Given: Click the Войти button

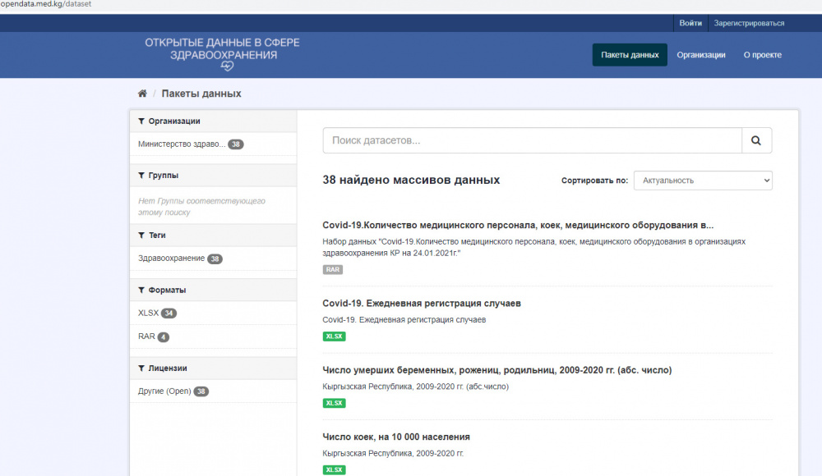Looking at the screenshot, I should (x=690, y=22).
